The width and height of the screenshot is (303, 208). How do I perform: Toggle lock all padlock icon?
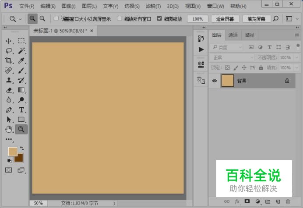coord(261,68)
